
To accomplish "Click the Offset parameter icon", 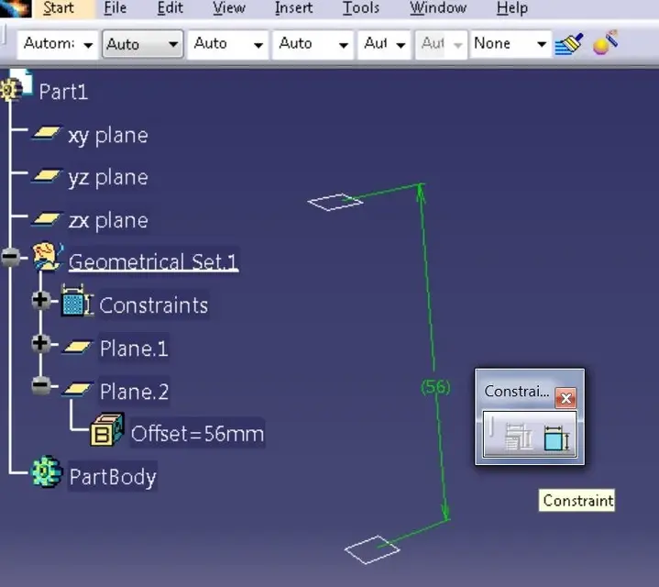I will coord(107,429).
